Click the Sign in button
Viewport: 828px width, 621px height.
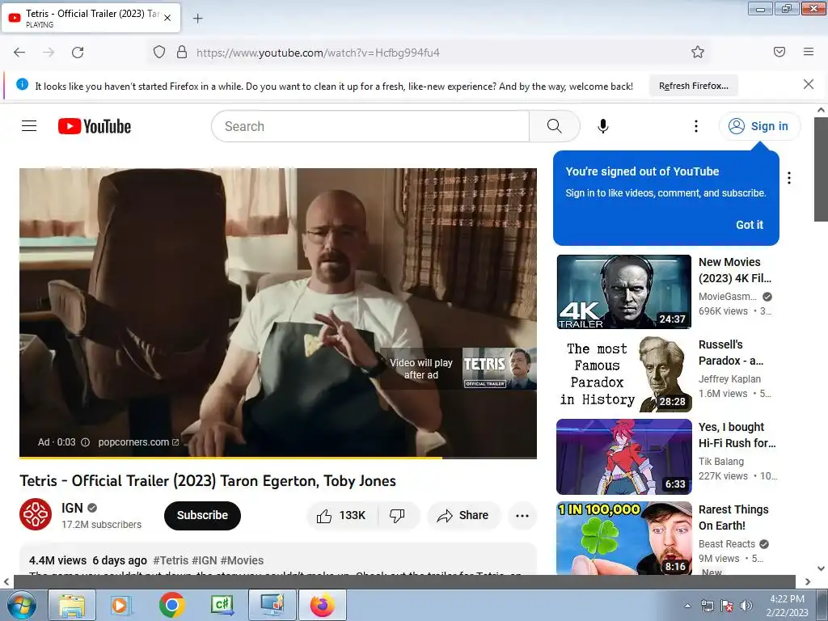(759, 126)
